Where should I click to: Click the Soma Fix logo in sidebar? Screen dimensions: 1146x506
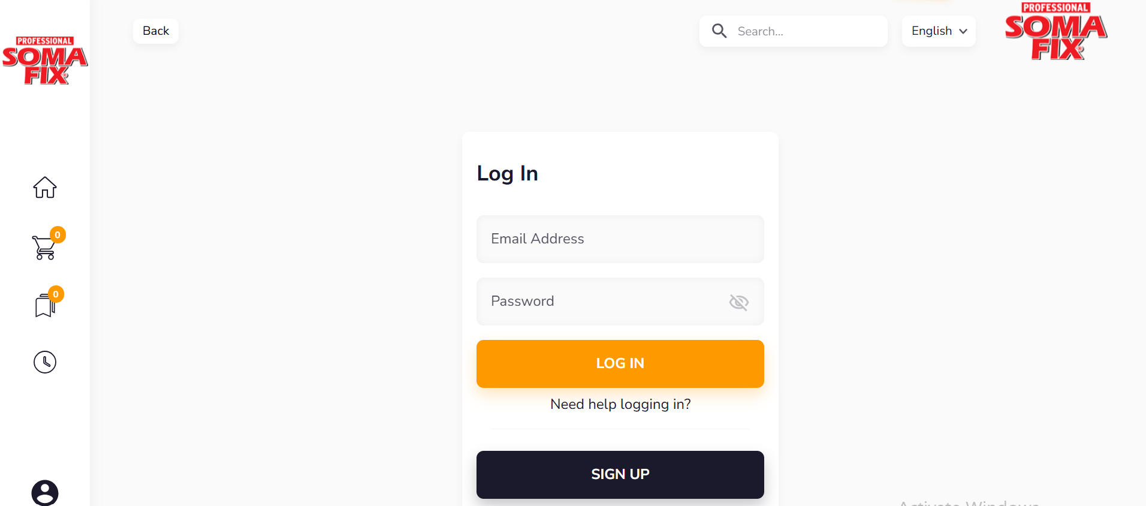click(45, 61)
